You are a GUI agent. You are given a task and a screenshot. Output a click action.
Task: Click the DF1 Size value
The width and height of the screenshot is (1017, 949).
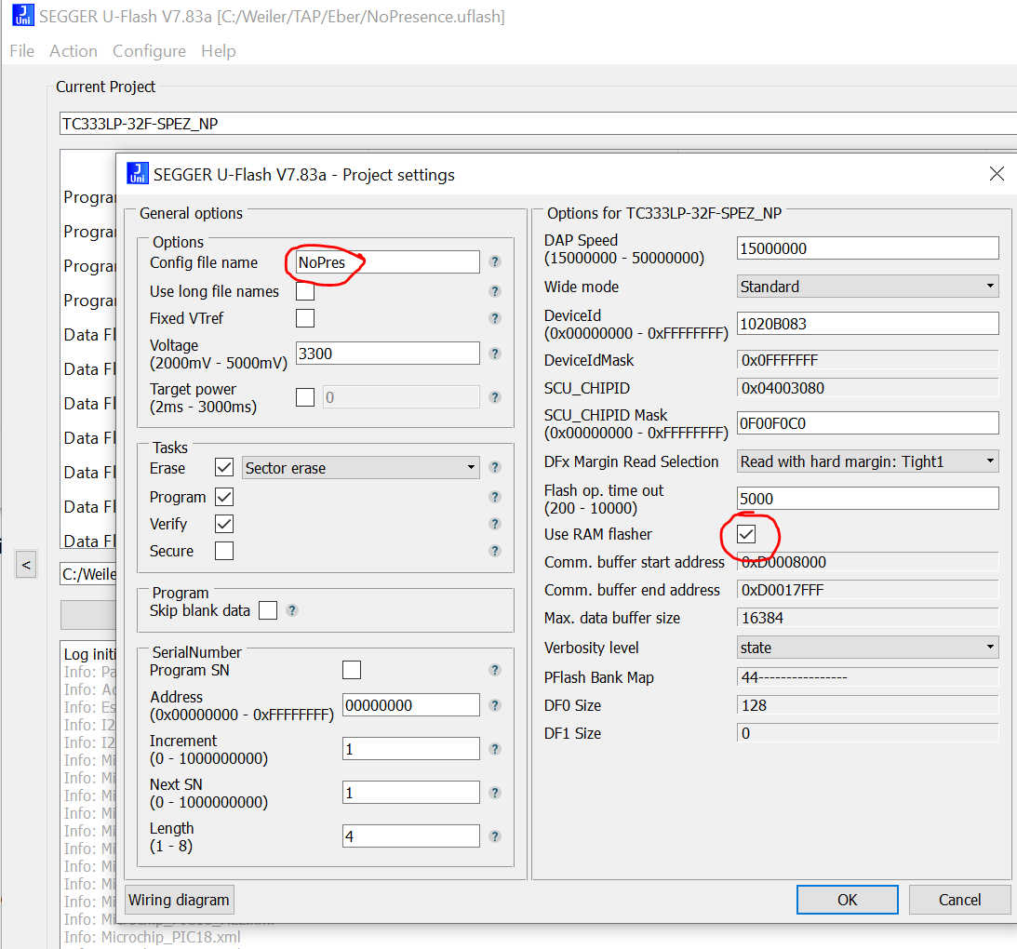click(868, 733)
